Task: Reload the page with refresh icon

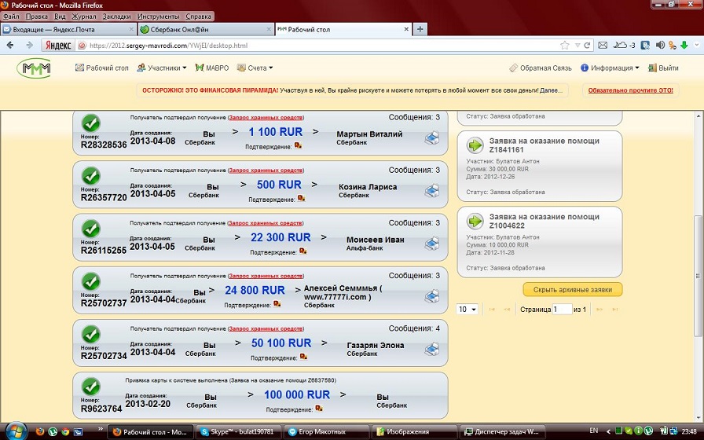Action: pos(587,46)
